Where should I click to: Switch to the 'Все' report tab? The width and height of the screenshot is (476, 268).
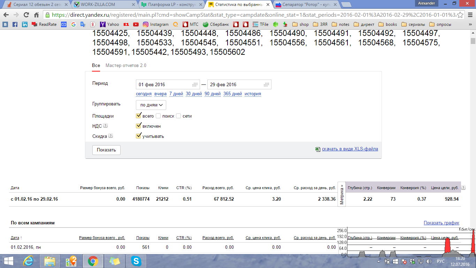tap(96, 66)
